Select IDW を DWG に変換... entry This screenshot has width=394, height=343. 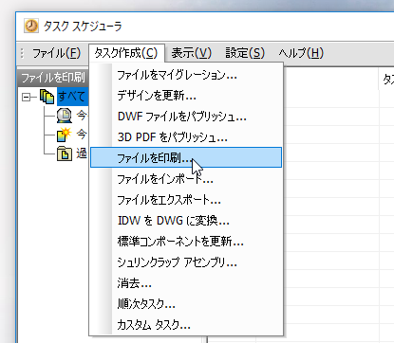tap(186, 221)
